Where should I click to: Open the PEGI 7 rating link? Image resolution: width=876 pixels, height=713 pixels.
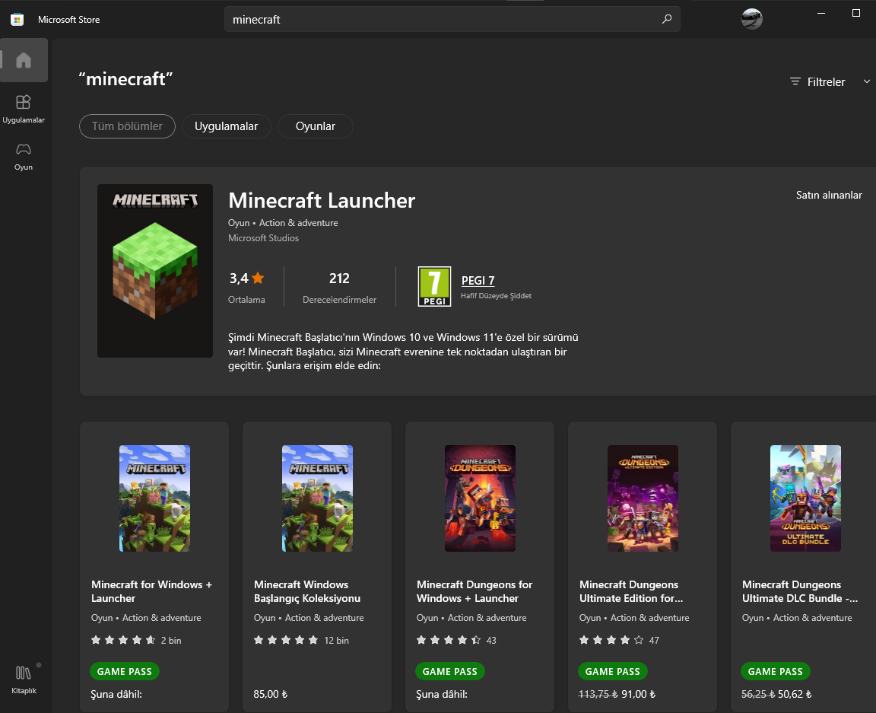[x=478, y=280]
